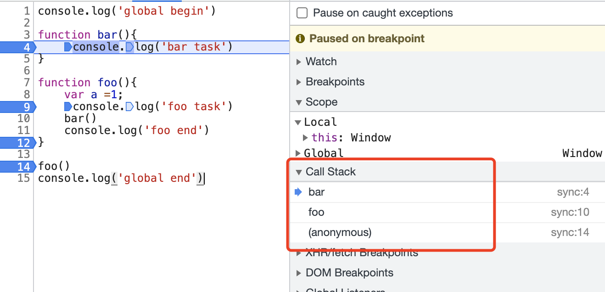Screen dimensions: 605x292
Task: Collapse the Local scope group
Action: tap(298, 122)
